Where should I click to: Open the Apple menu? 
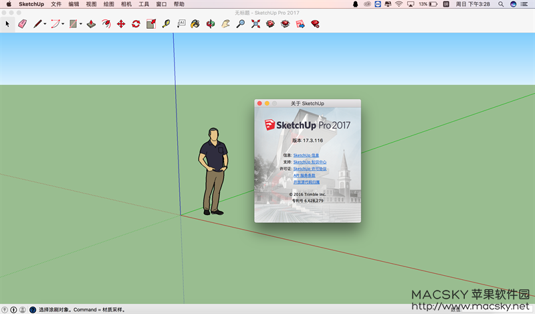(9, 4)
